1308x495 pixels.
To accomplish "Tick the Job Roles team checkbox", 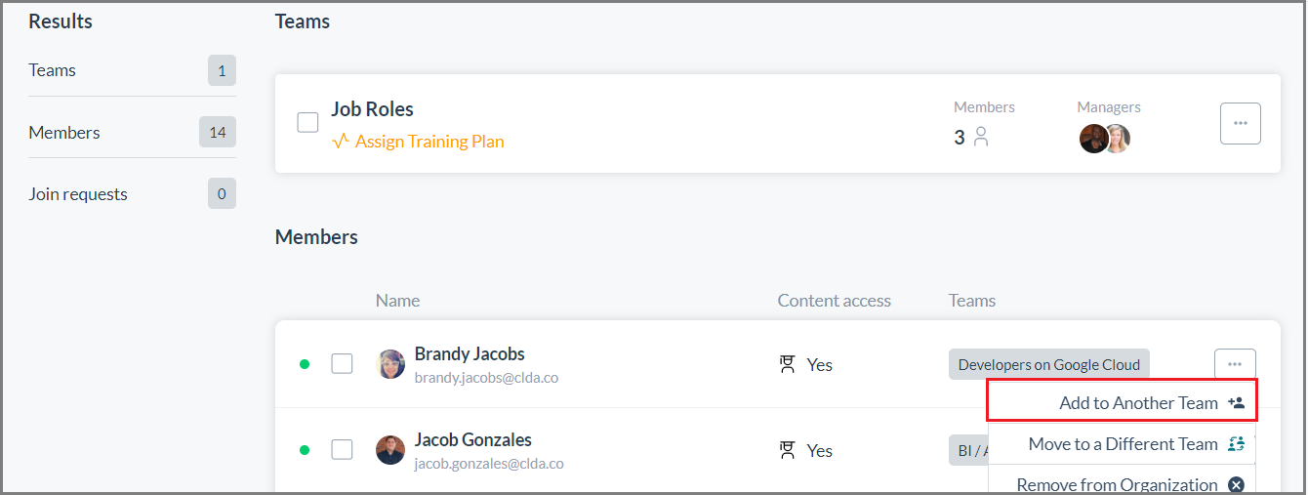I will 307,122.
